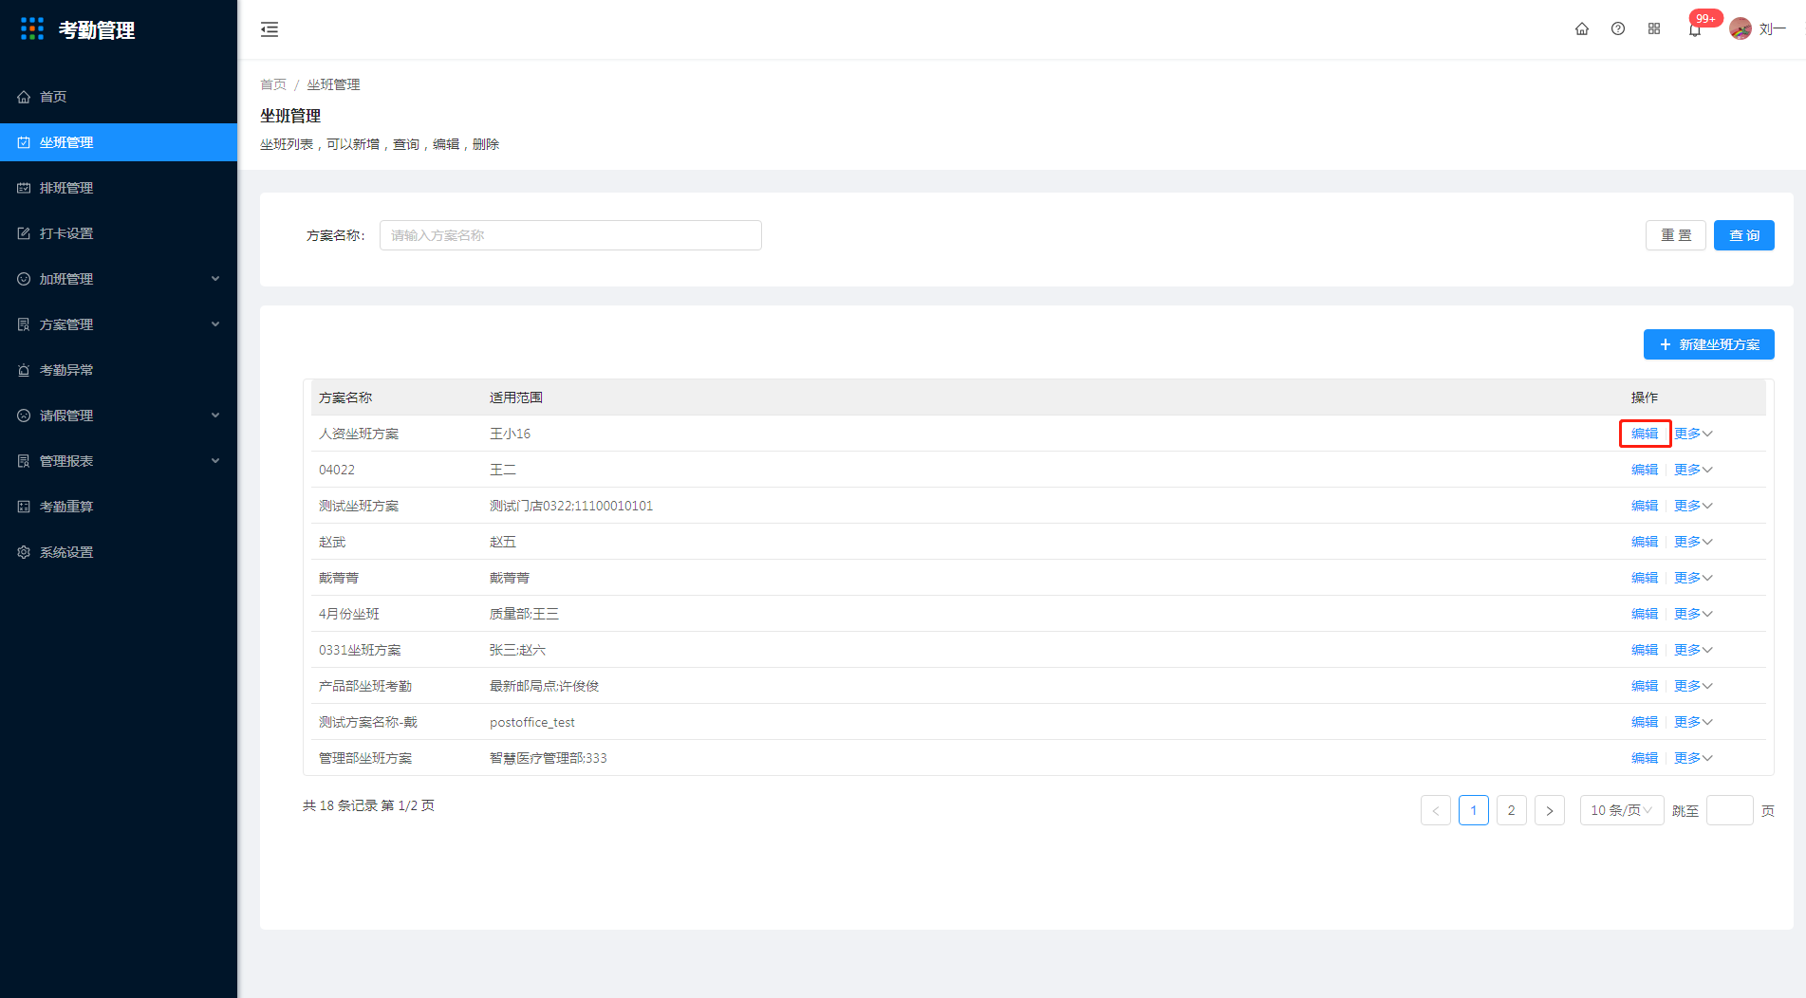The image size is (1806, 998).
Task: Expand the 加班管理 submenu chevron
Action: [215, 279]
